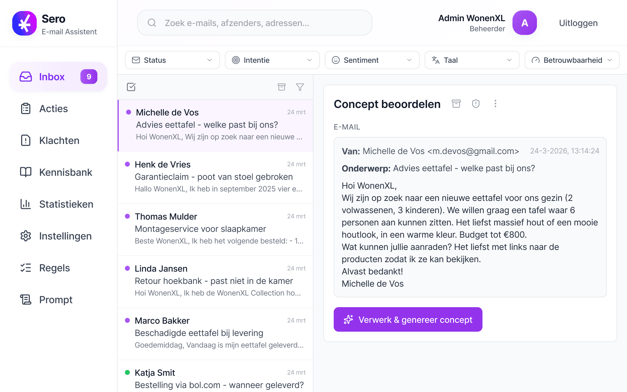
Task: Open Kennisbank from the sidebar
Action: pyautogui.click(x=66, y=172)
